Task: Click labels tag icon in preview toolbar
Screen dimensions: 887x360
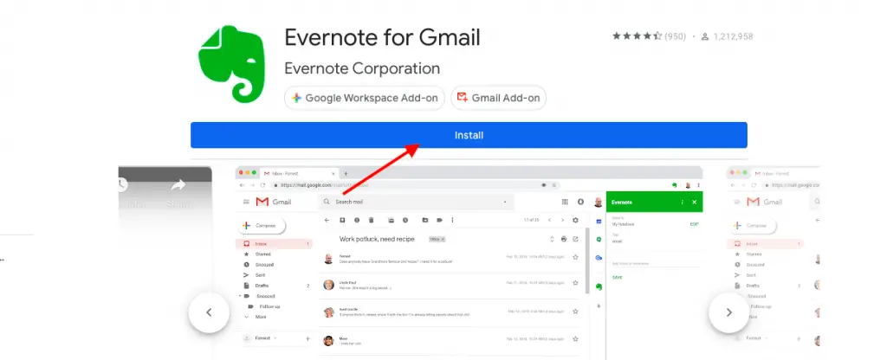Action: tap(439, 221)
